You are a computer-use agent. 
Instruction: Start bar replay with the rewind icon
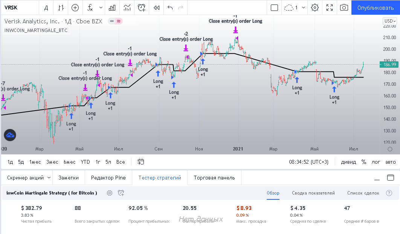[x=156, y=8]
